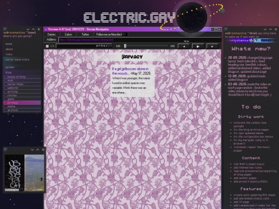Click the up chevron in the image panel header
The image size is (279, 209).
tap(38, 150)
